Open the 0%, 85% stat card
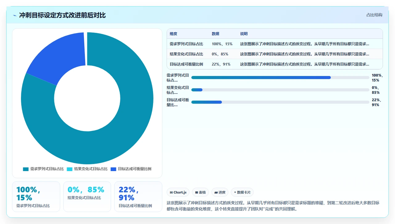This screenshot has width=395, height=224. pyautogui.click(x=87, y=197)
